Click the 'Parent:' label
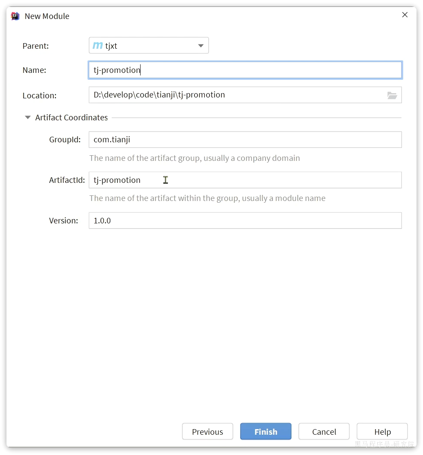The width and height of the screenshot is (423, 455). 36,46
